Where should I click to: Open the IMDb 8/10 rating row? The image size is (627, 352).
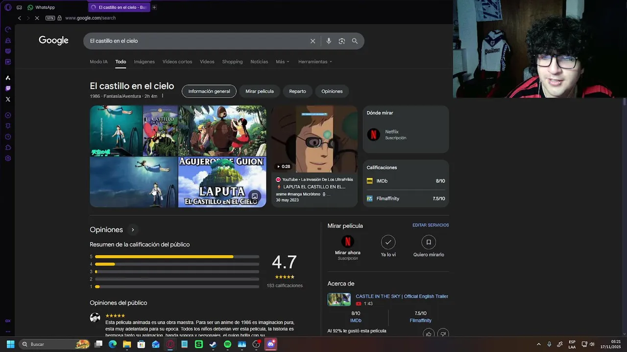click(406, 181)
